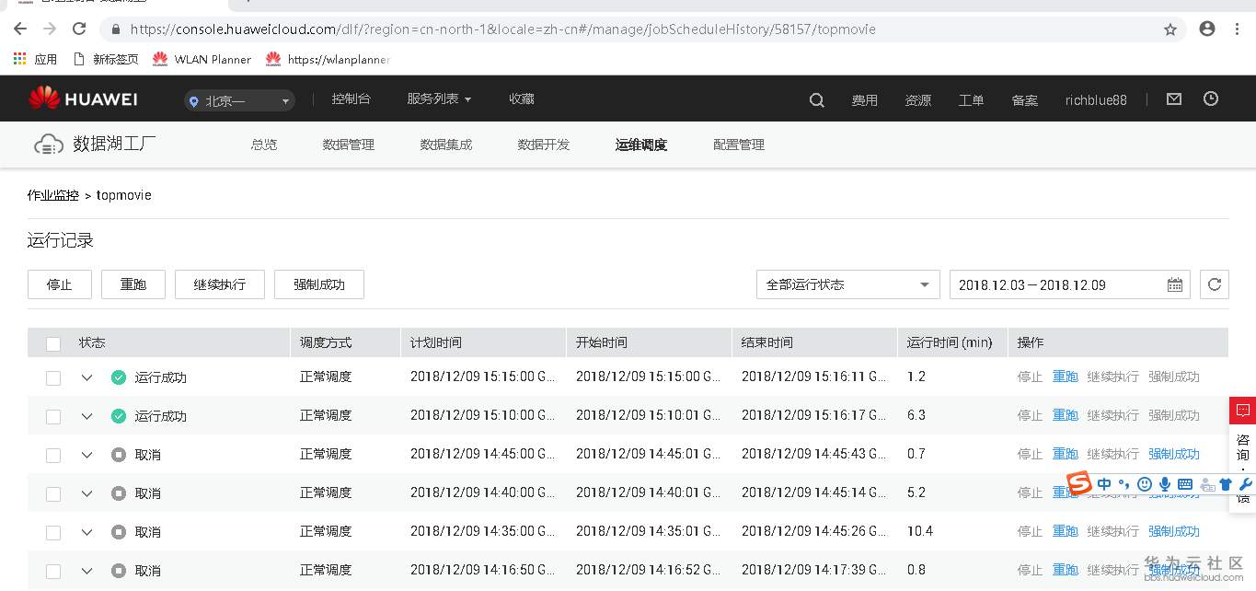Switch to the 数据集成 tab
1256x591 pixels.
coord(445,145)
